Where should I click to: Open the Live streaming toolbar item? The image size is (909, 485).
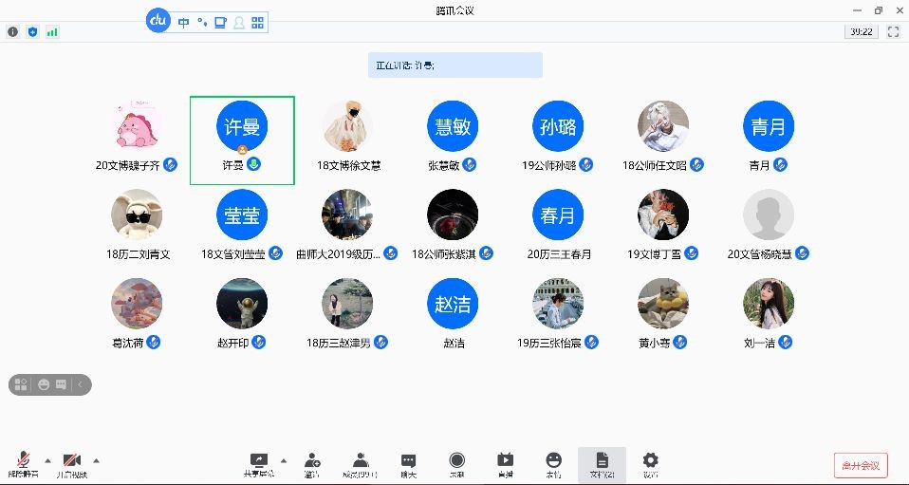(x=505, y=464)
